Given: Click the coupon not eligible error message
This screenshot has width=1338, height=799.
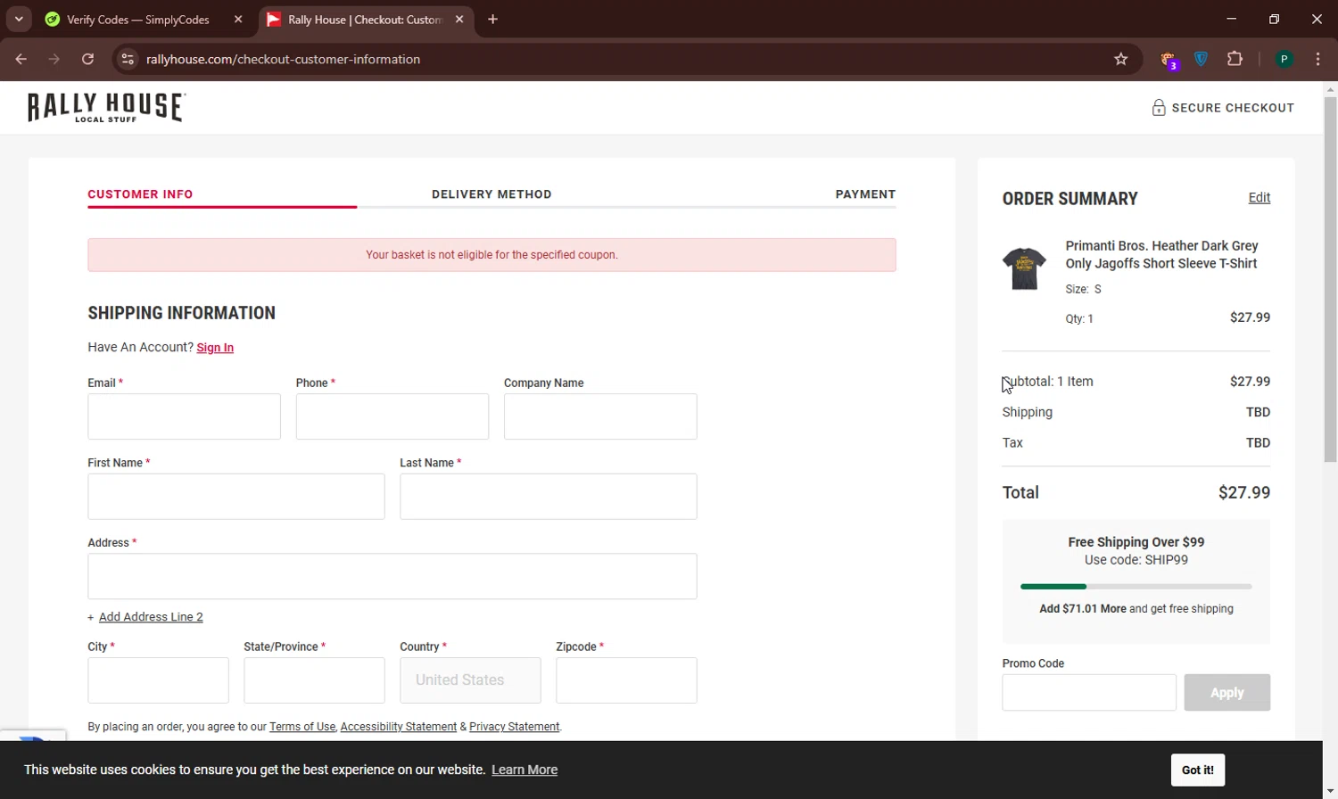Looking at the screenshot, I should pyautogui.click(x=491, y=255).
